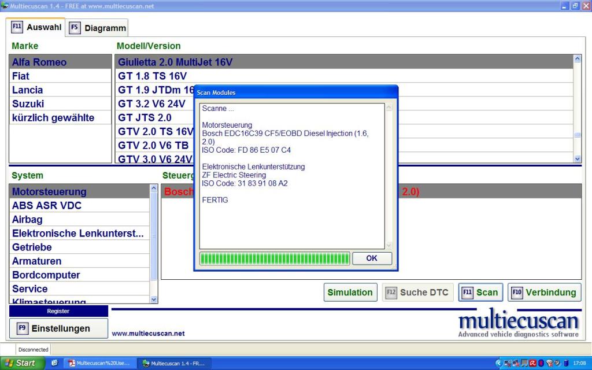Choose ABS ASR VDC system
The image size is (592, 370).
(x=80, y=205)
